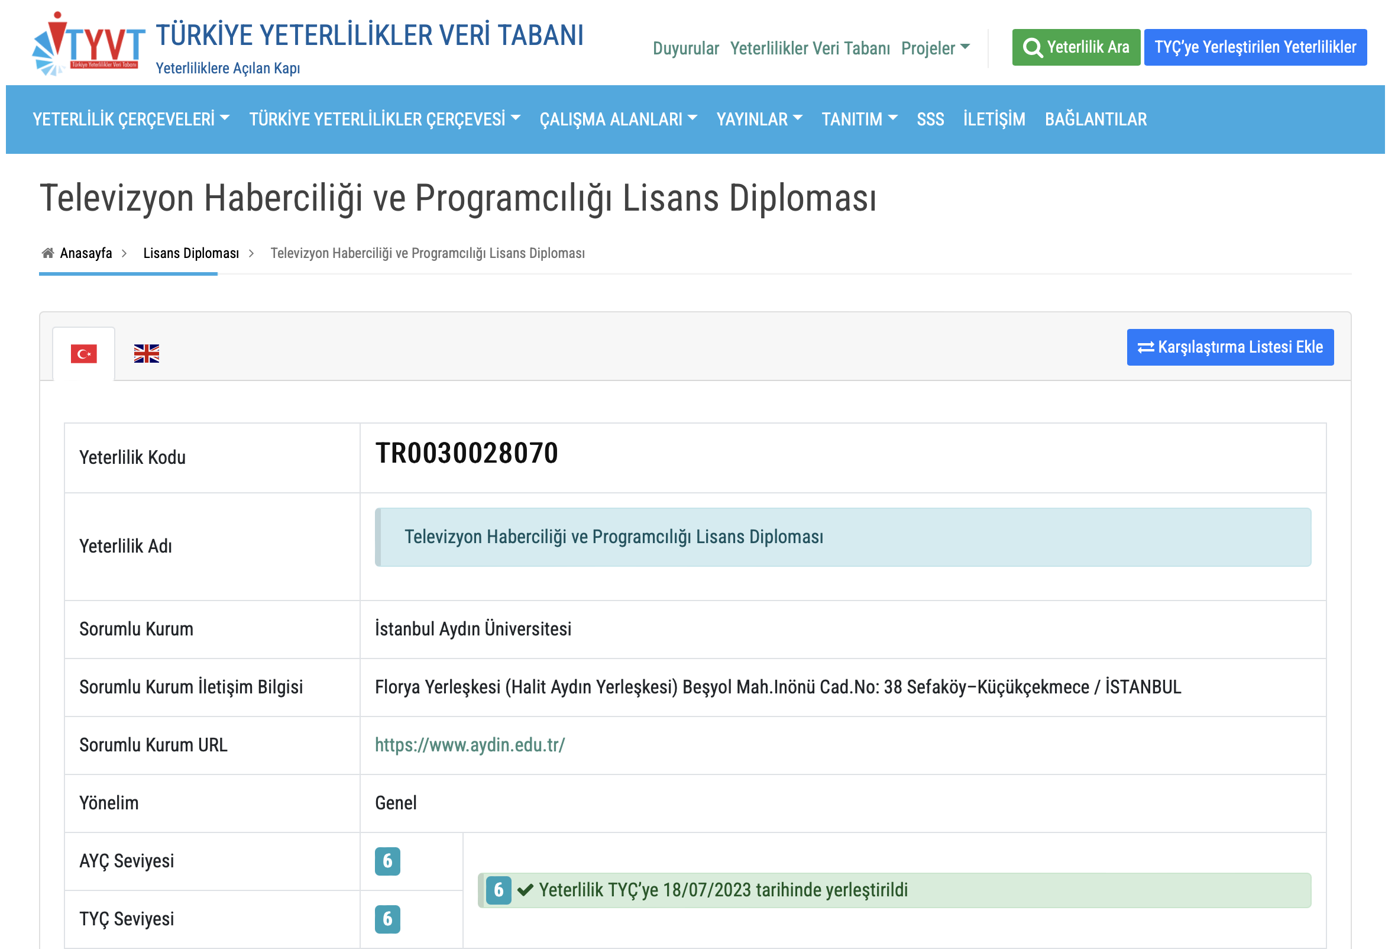Screen dimensions: 1398x949
Task: Click TYÇ'ye Yerleştirilen Yeterlilikler button
Action: click(x=1257, y=47)
